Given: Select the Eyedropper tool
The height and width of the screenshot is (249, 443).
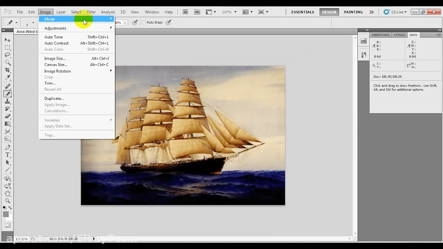Looking at the screenshot, I should [x=7, y=77].
